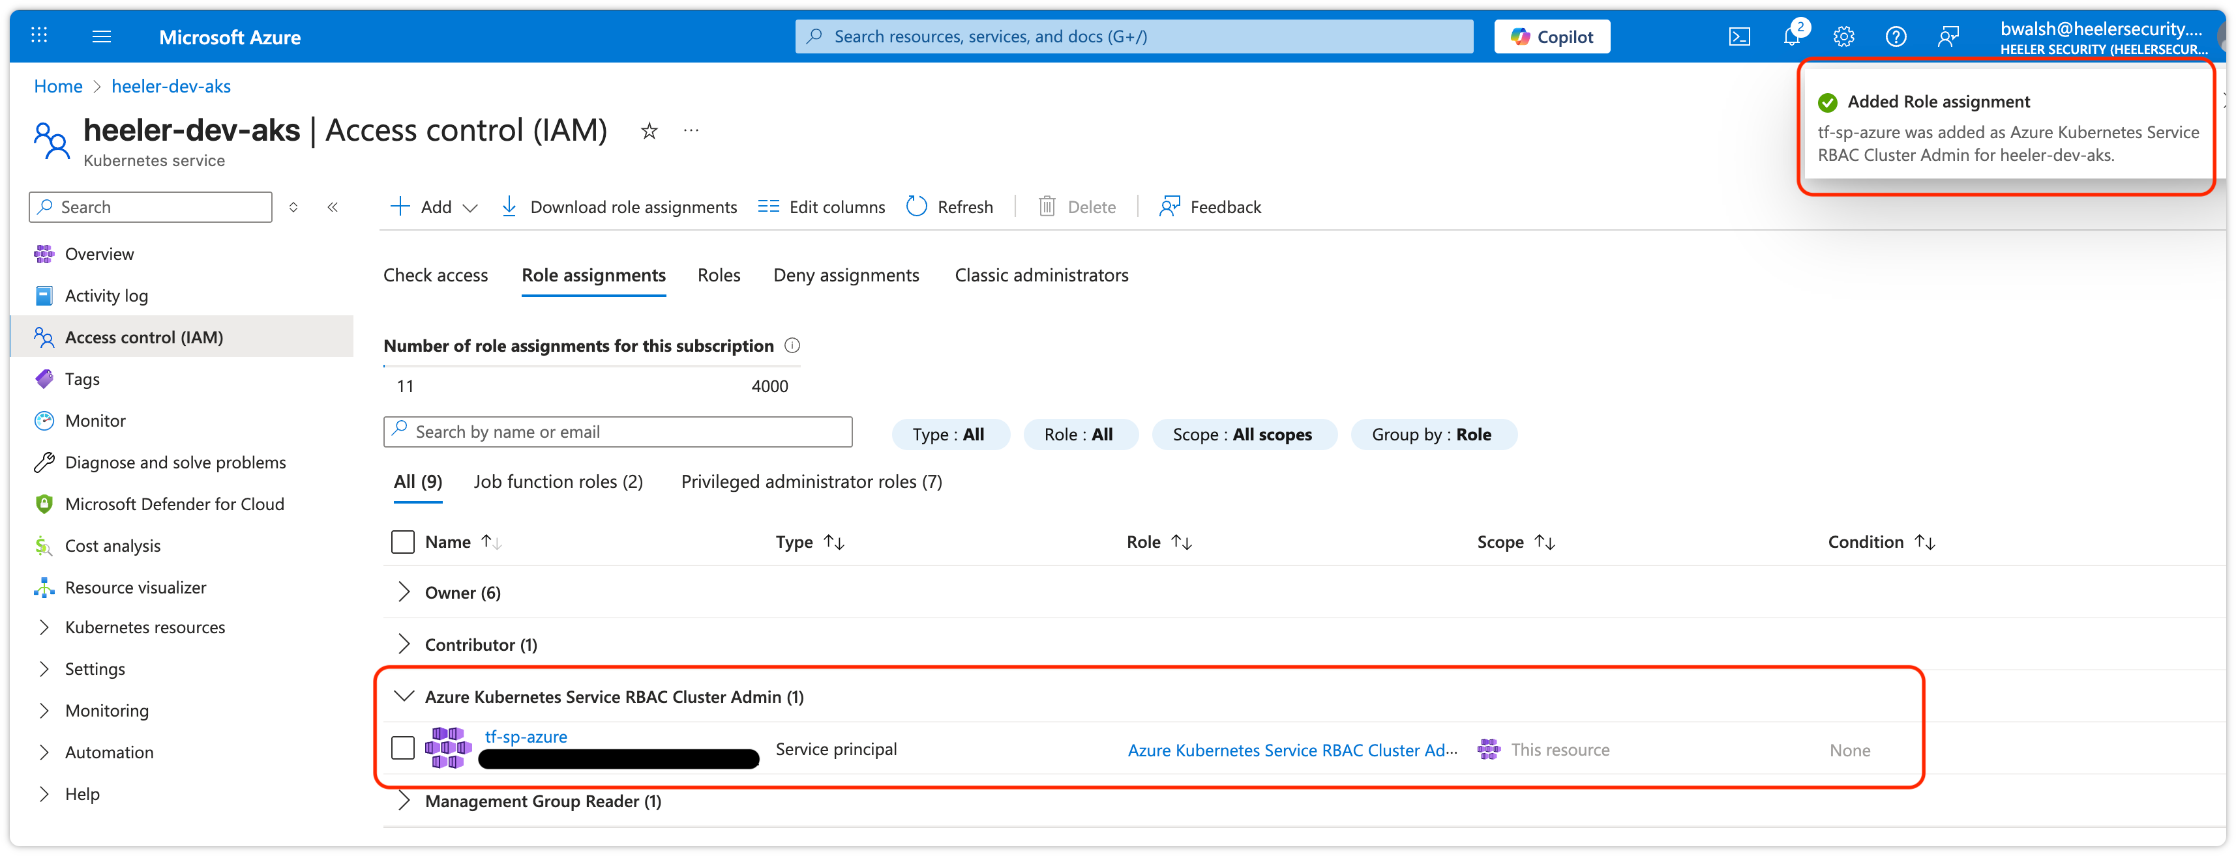Open the Privileged administrator roles tab

[811, 481]
